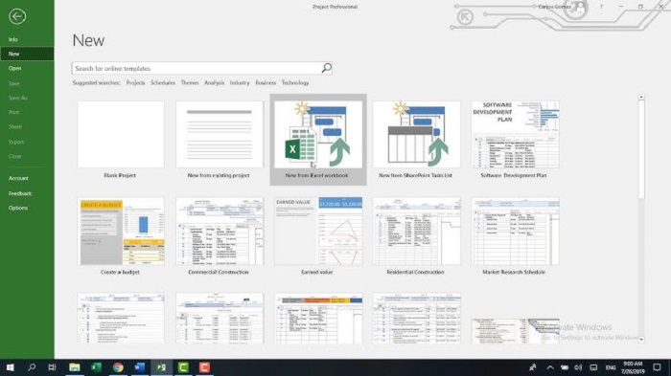
Task: Click the volume icon in tray
Action: [578, 367]
